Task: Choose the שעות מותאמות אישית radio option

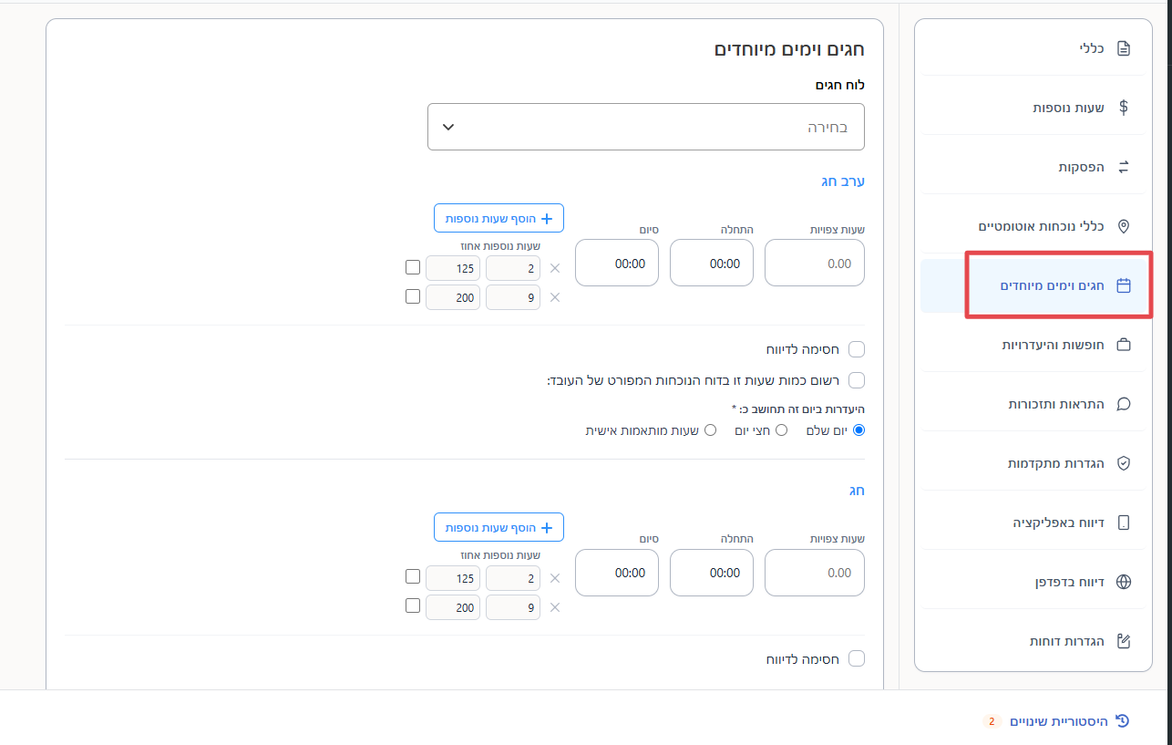Action: point(710,429)
